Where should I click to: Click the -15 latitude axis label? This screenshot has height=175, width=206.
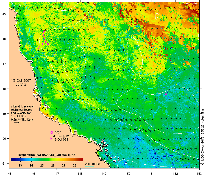pyautogui.click(x=4, y=14)
